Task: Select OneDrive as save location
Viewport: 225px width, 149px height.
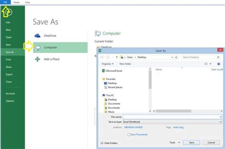Action: [x=60, y=36]
